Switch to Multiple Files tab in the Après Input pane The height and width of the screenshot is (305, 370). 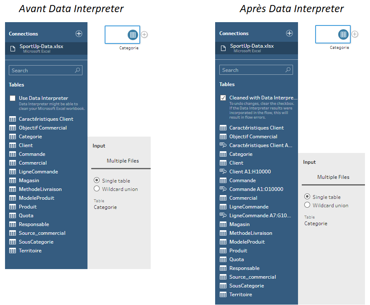[333, 177]
